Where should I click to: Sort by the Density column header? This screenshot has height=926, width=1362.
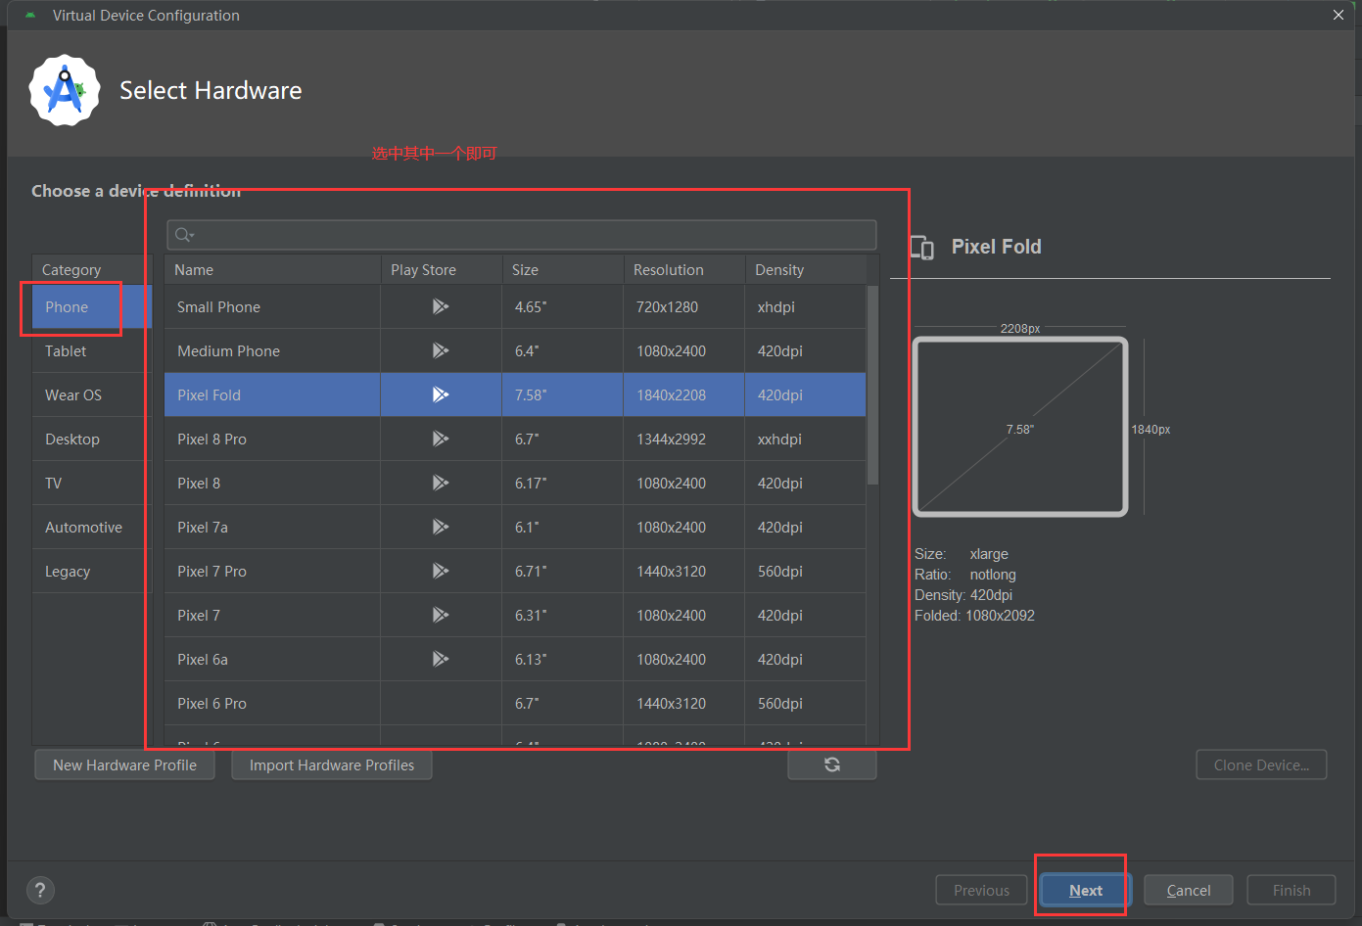tap(806, 269)
